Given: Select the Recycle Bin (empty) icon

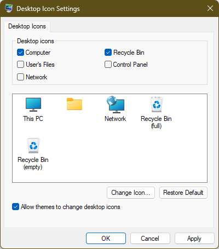Looking at the screenshot, I should click(33, 146).
